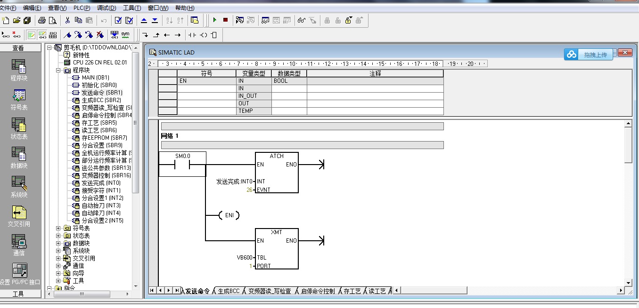Toggle POU comments display
The image size is (639, 308).
tap(31, 35)
